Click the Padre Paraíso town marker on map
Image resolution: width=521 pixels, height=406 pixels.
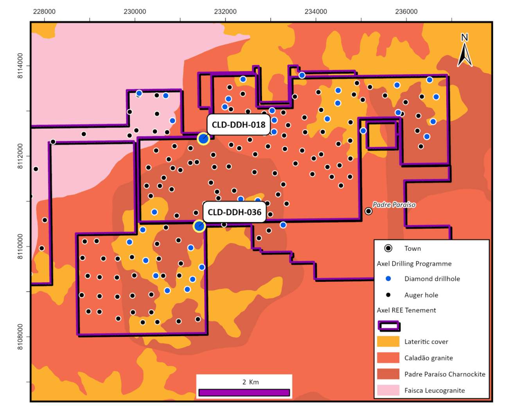pyautogui.click(x=368, y=211)
